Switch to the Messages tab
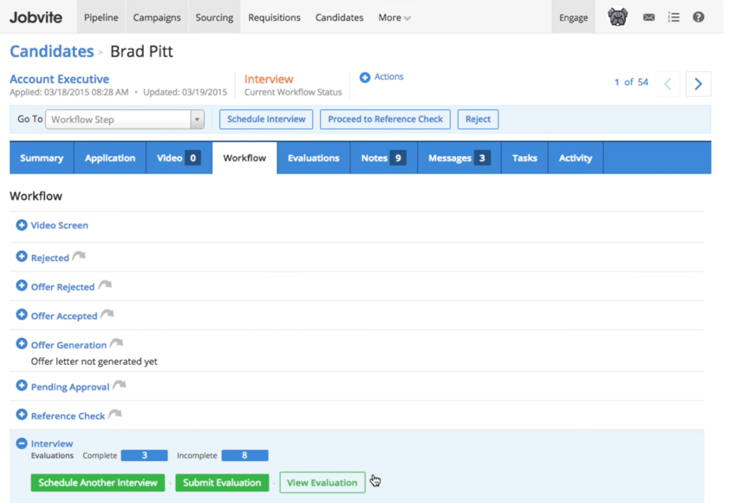 click(x=459, y=158)
